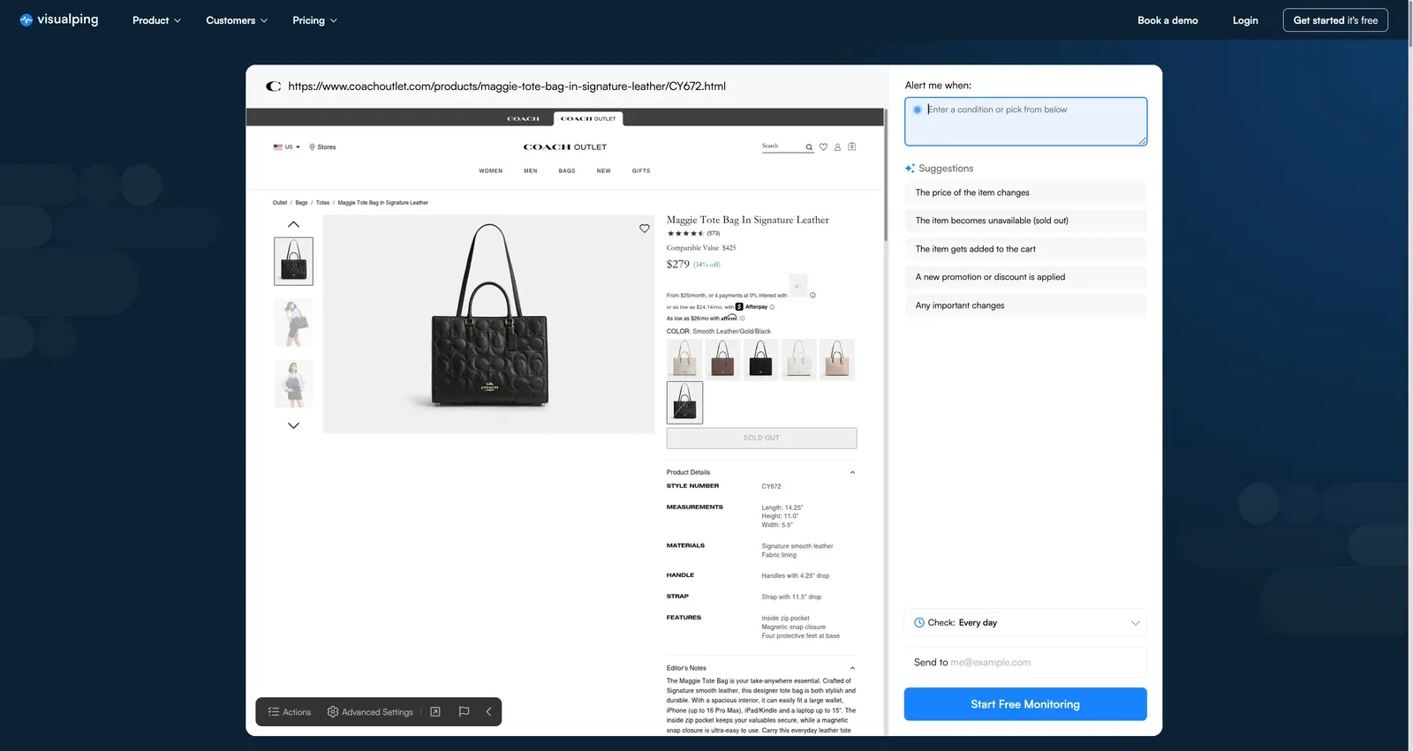This screenshot has width=1413, height=751.
Task: Click the wishlist heart icon in header
Action: [823, 147]
